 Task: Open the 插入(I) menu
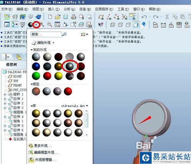[x=54, y=9]
